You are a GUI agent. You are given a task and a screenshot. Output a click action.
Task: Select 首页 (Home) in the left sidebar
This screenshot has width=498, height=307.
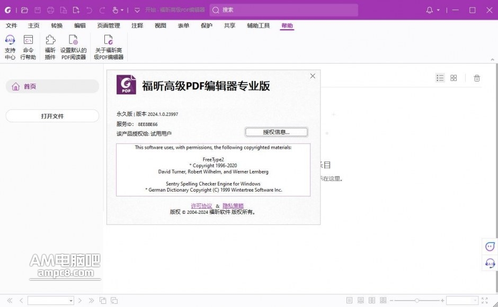[52, 86]
